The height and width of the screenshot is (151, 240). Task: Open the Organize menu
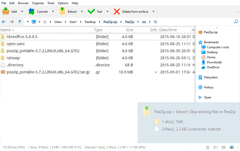point(38,3)
